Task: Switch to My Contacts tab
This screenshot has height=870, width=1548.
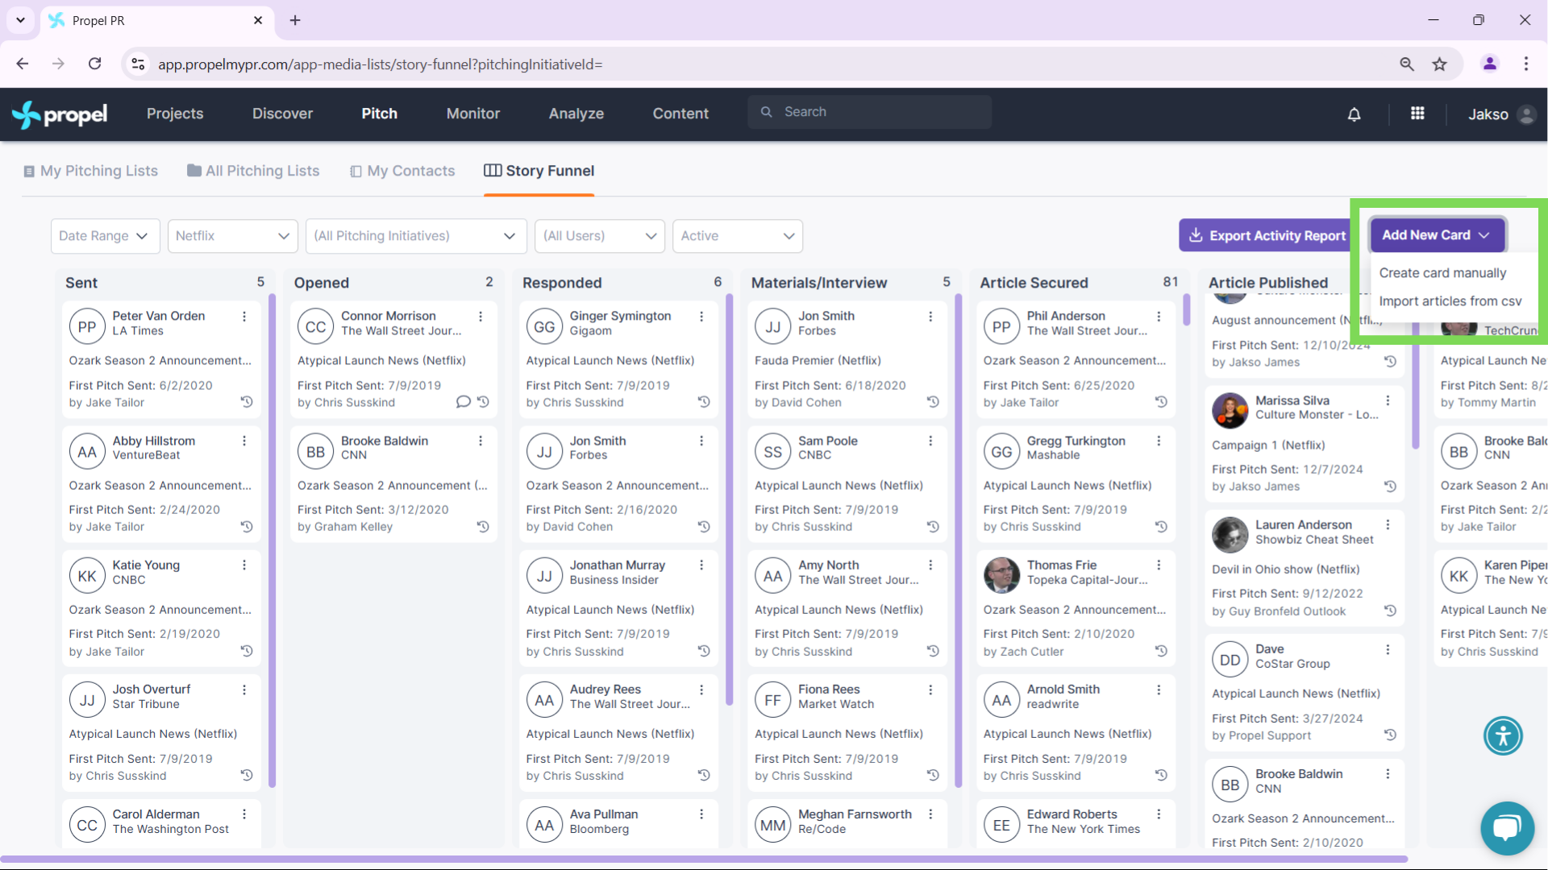Action: click(402, 171)
